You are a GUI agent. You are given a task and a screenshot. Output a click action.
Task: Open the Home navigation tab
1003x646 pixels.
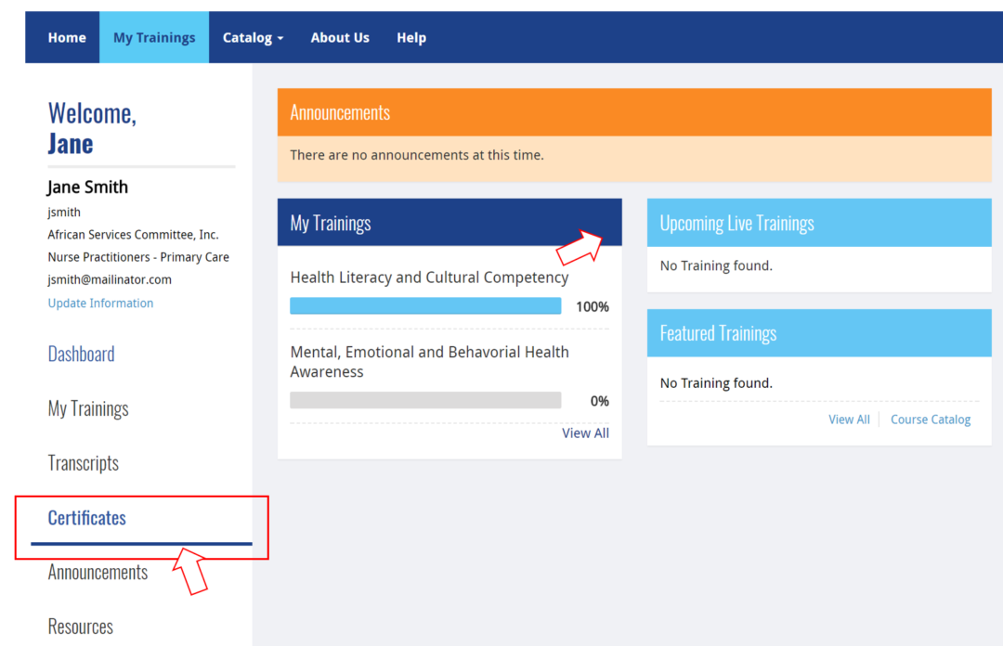pyautogui.click(x=67, y=38)
